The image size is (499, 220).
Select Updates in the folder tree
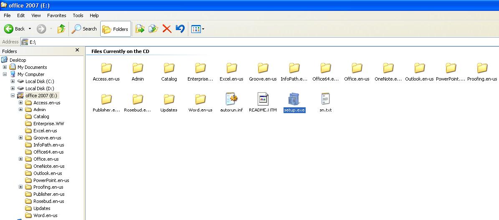[x=42, y=208]
